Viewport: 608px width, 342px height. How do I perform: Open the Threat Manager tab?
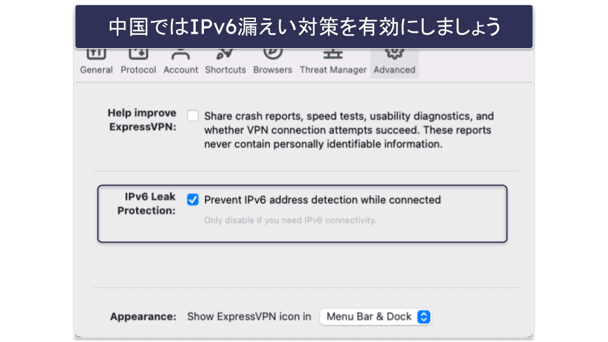pyautogui.click(x=333, y=63)
